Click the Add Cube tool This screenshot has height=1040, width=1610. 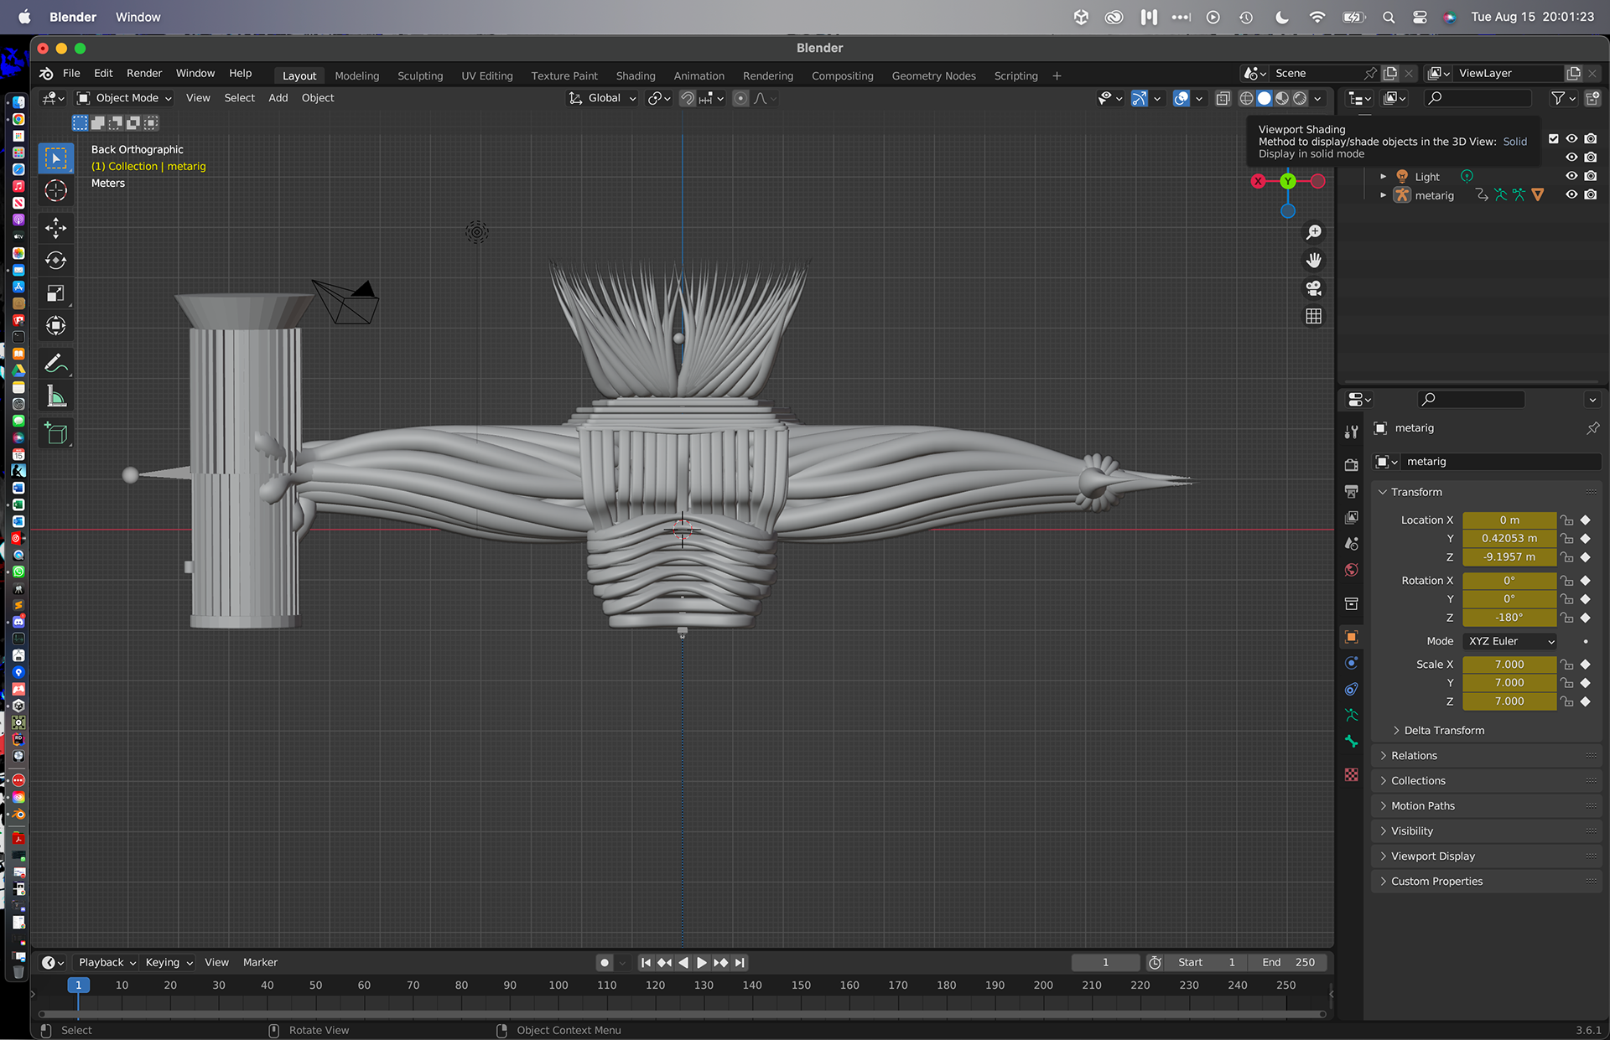tap(56, 433)
